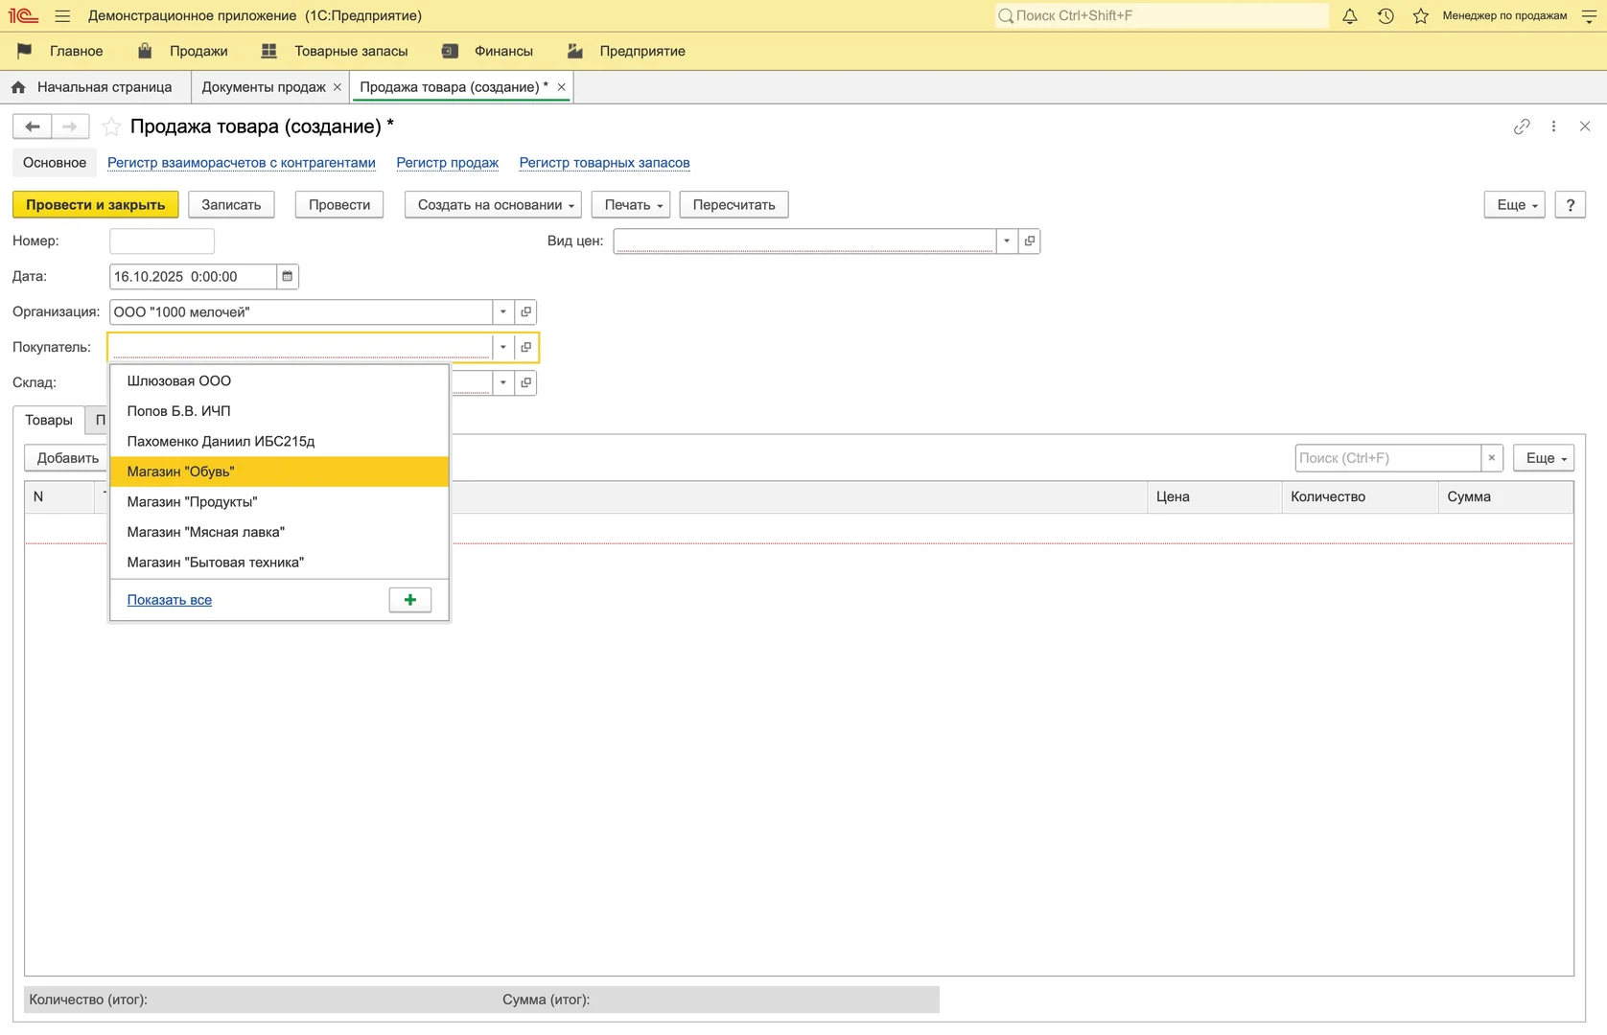Click Провести и закрыть button
The image size is (1607, 1035).
coord(95,204)
